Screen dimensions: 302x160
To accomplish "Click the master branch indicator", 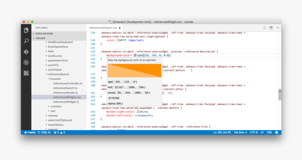I will click(x=30, y=133).
